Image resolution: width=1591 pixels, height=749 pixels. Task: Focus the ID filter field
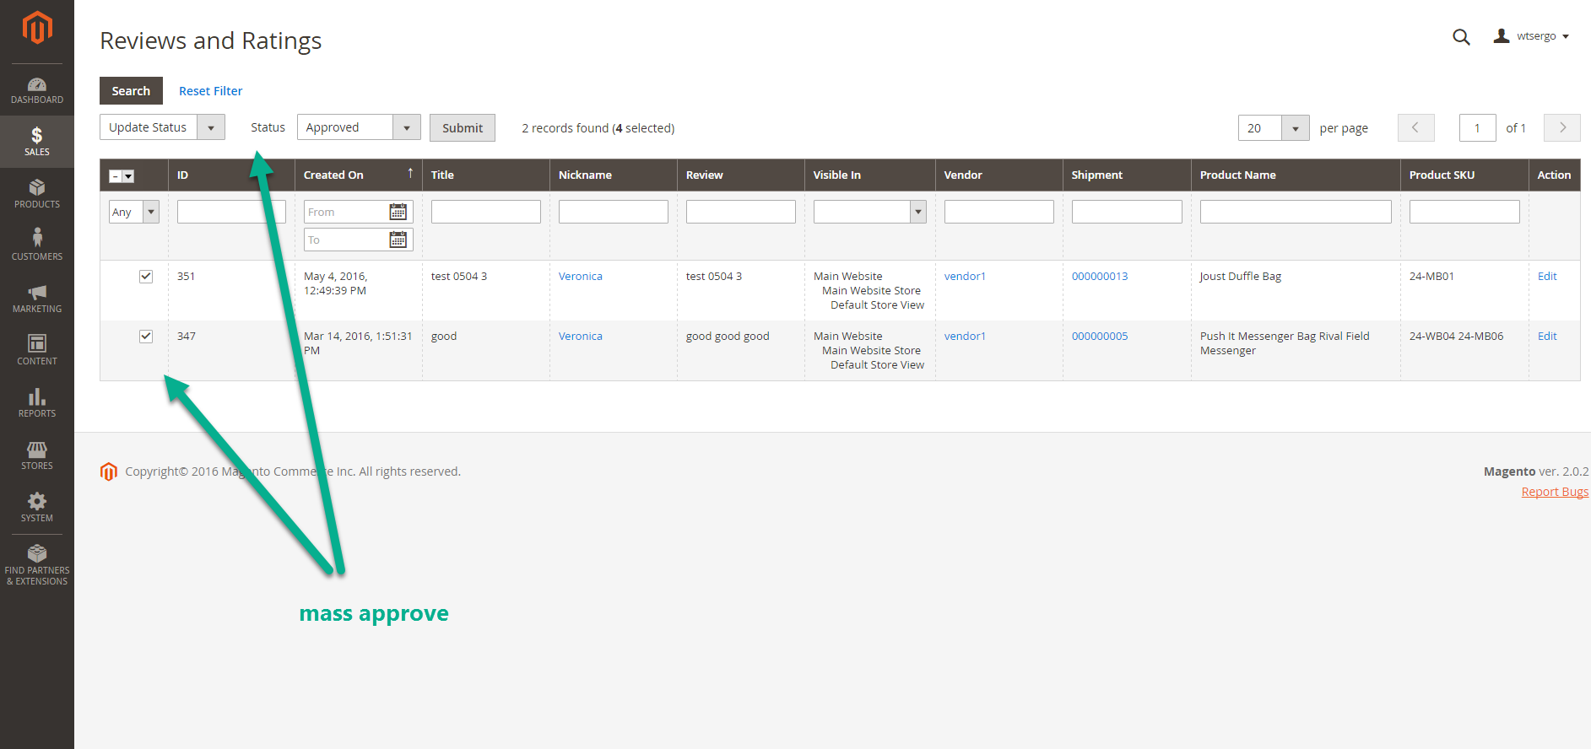231,212
